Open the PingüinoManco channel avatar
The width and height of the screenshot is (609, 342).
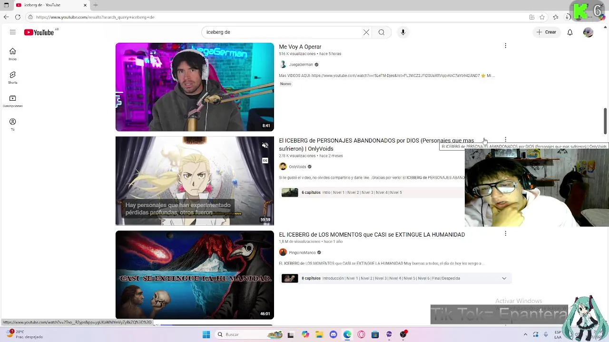click(x=283, y=253)
